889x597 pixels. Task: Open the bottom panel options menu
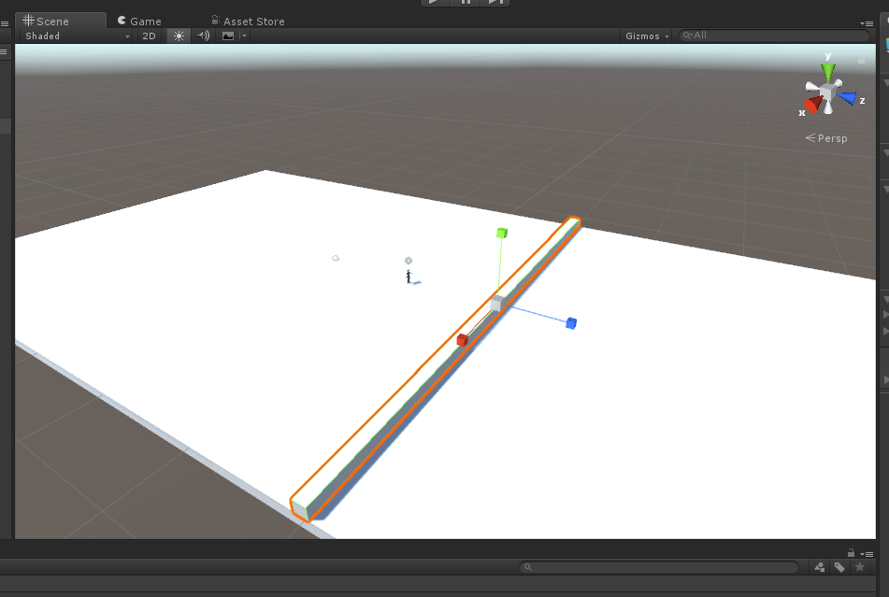click(867, 554)
